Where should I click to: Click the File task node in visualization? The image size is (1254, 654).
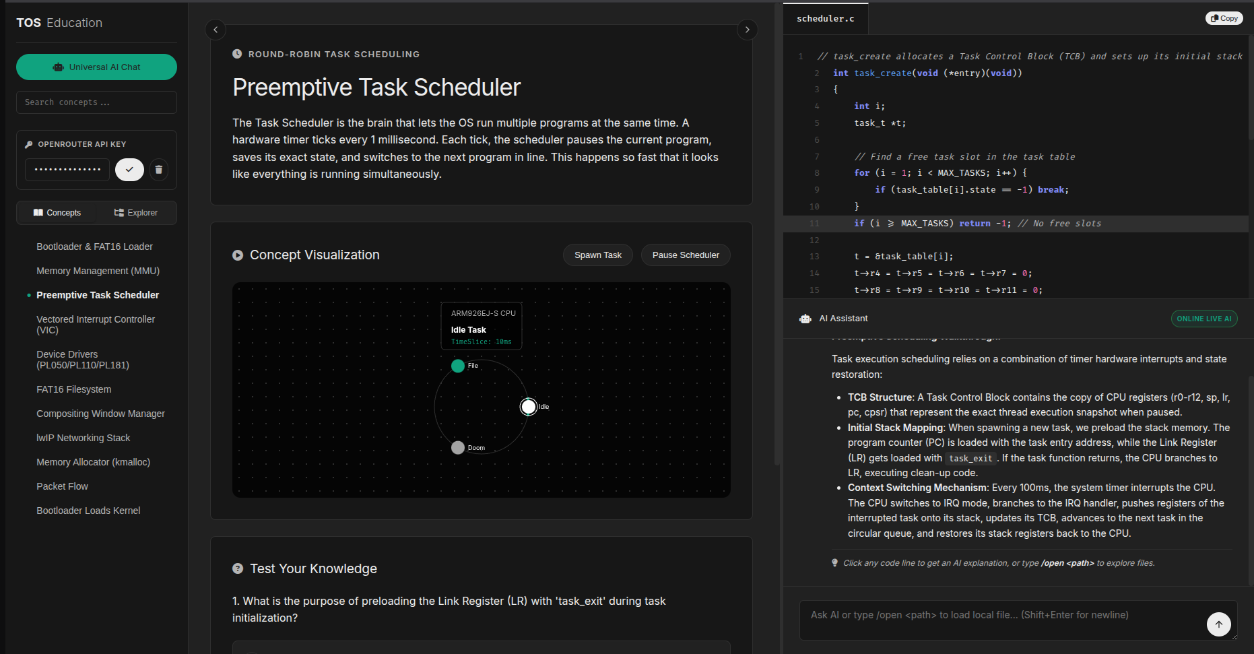click(x=458, y=366)
